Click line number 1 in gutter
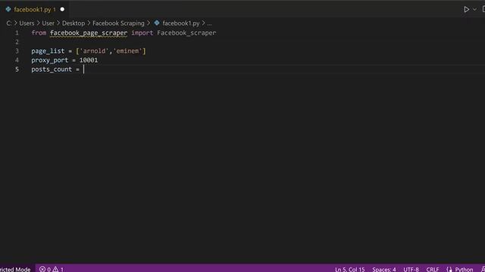Viewport: 485px width, 272px height. pos(17,32)
